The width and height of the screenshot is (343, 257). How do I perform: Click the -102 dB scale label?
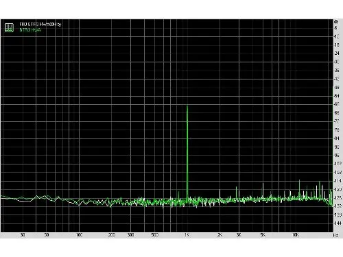tap(338, 164)
